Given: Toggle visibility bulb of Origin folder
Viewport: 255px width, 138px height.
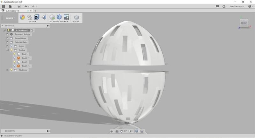Looking at the screenshot, I should (x=11, y=46).
